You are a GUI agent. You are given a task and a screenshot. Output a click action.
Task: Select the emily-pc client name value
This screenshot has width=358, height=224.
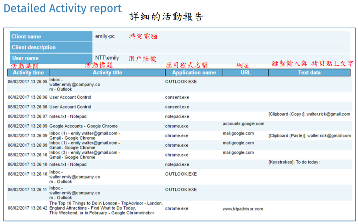coord(105,37)
